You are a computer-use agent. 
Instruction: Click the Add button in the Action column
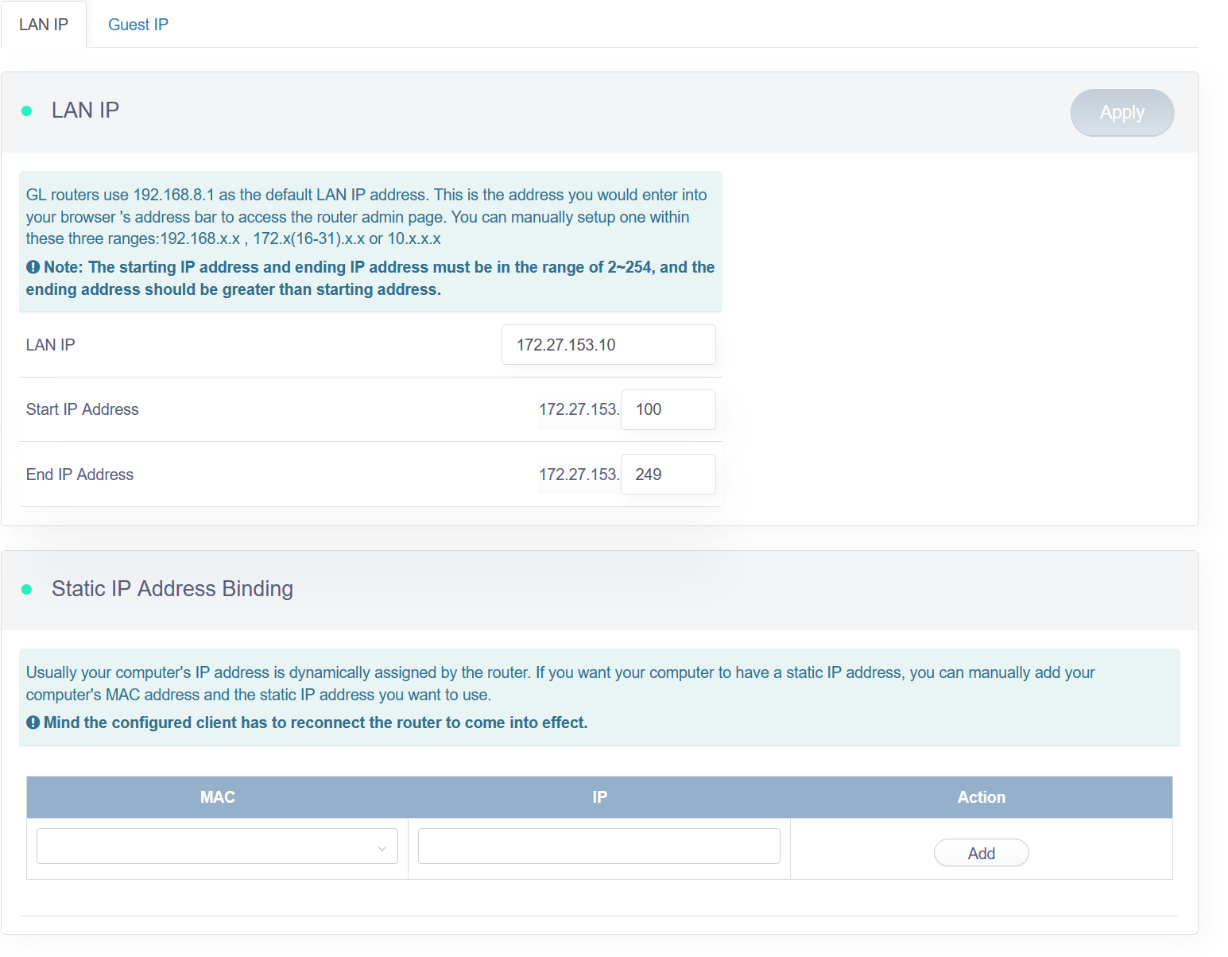click(981, 852)
